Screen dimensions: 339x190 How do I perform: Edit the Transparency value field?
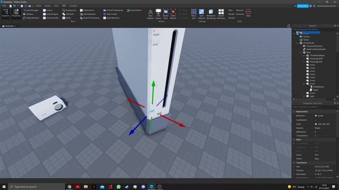coord(325,136)
